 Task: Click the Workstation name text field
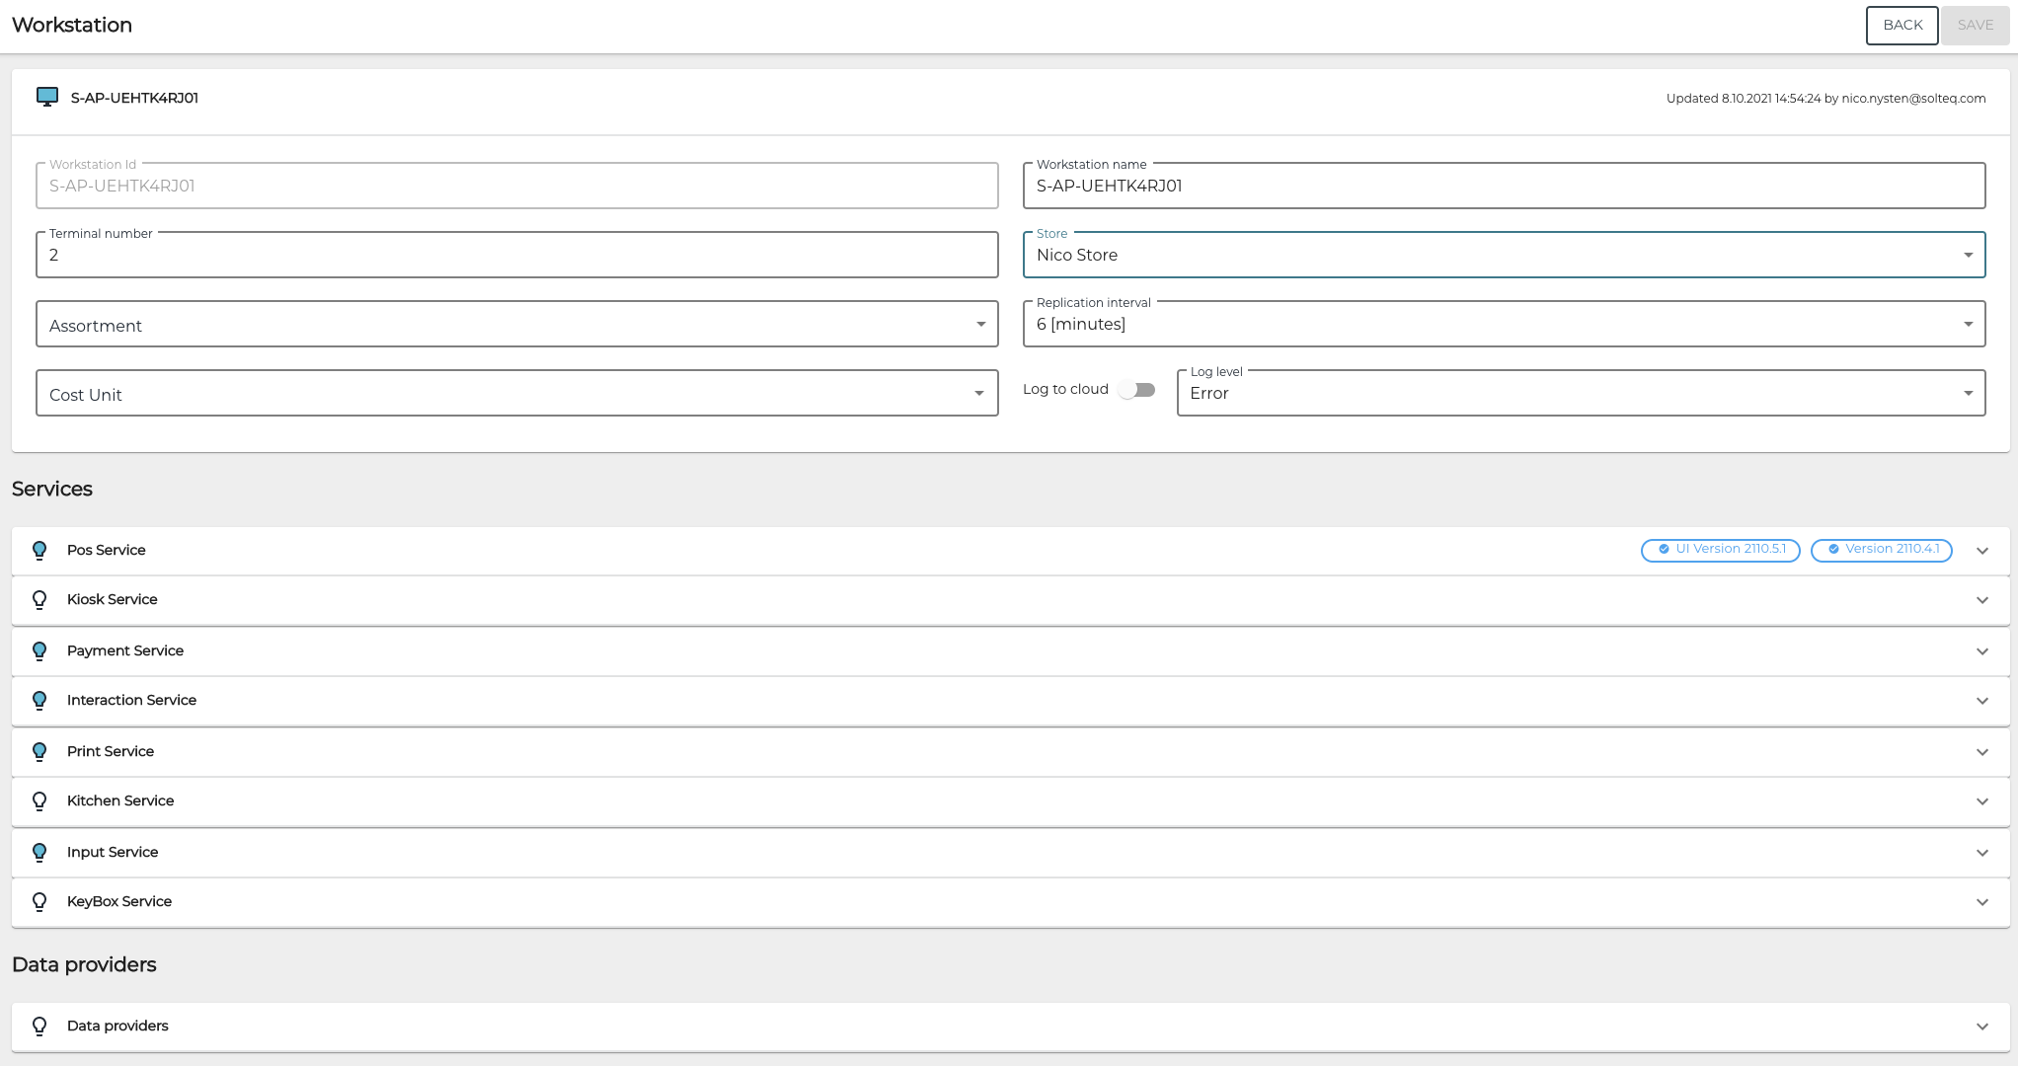point(1503,186)
